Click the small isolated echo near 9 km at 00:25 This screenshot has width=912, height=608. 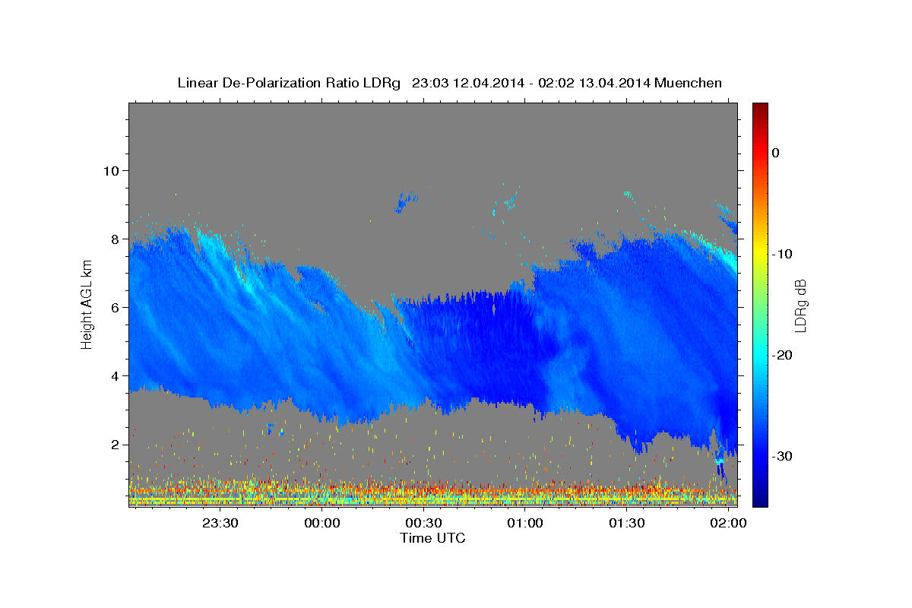click(x=406, y=203)
